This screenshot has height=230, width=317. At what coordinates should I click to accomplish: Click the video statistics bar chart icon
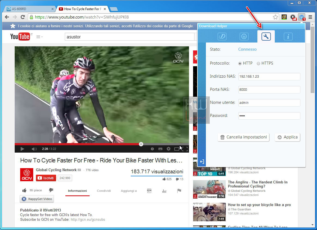(x=164, y=191)
